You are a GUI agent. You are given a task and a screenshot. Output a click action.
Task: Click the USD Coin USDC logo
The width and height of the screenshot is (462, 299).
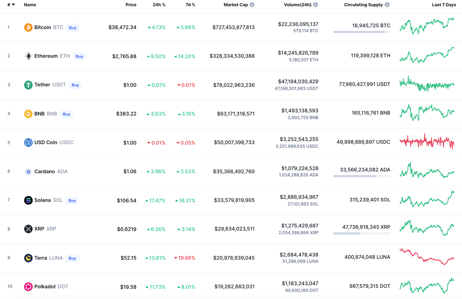pos(28,142)
